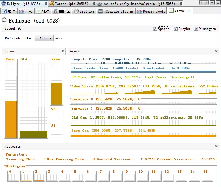Click the Class Loader Time graph
This screenshot has height=187, width=221.
click(x=143, y=71)
